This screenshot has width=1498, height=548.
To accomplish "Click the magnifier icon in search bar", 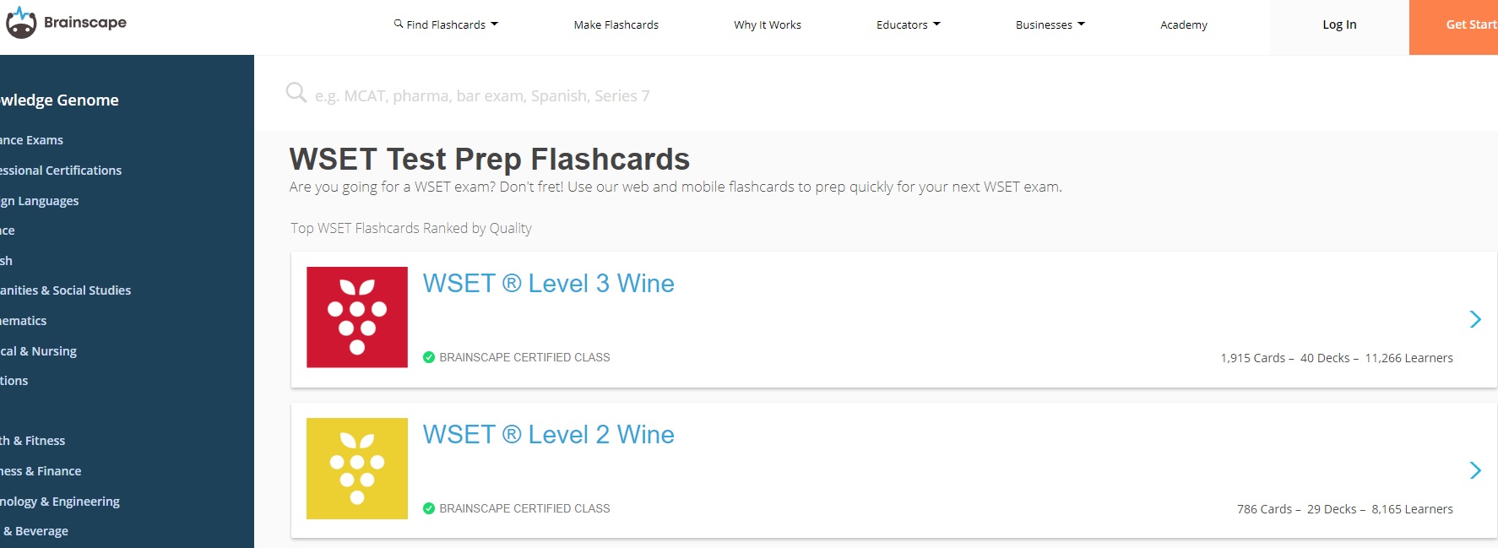I will [x=296, y=92].
